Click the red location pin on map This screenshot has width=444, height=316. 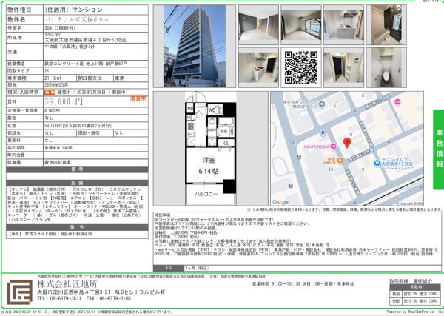347,143
